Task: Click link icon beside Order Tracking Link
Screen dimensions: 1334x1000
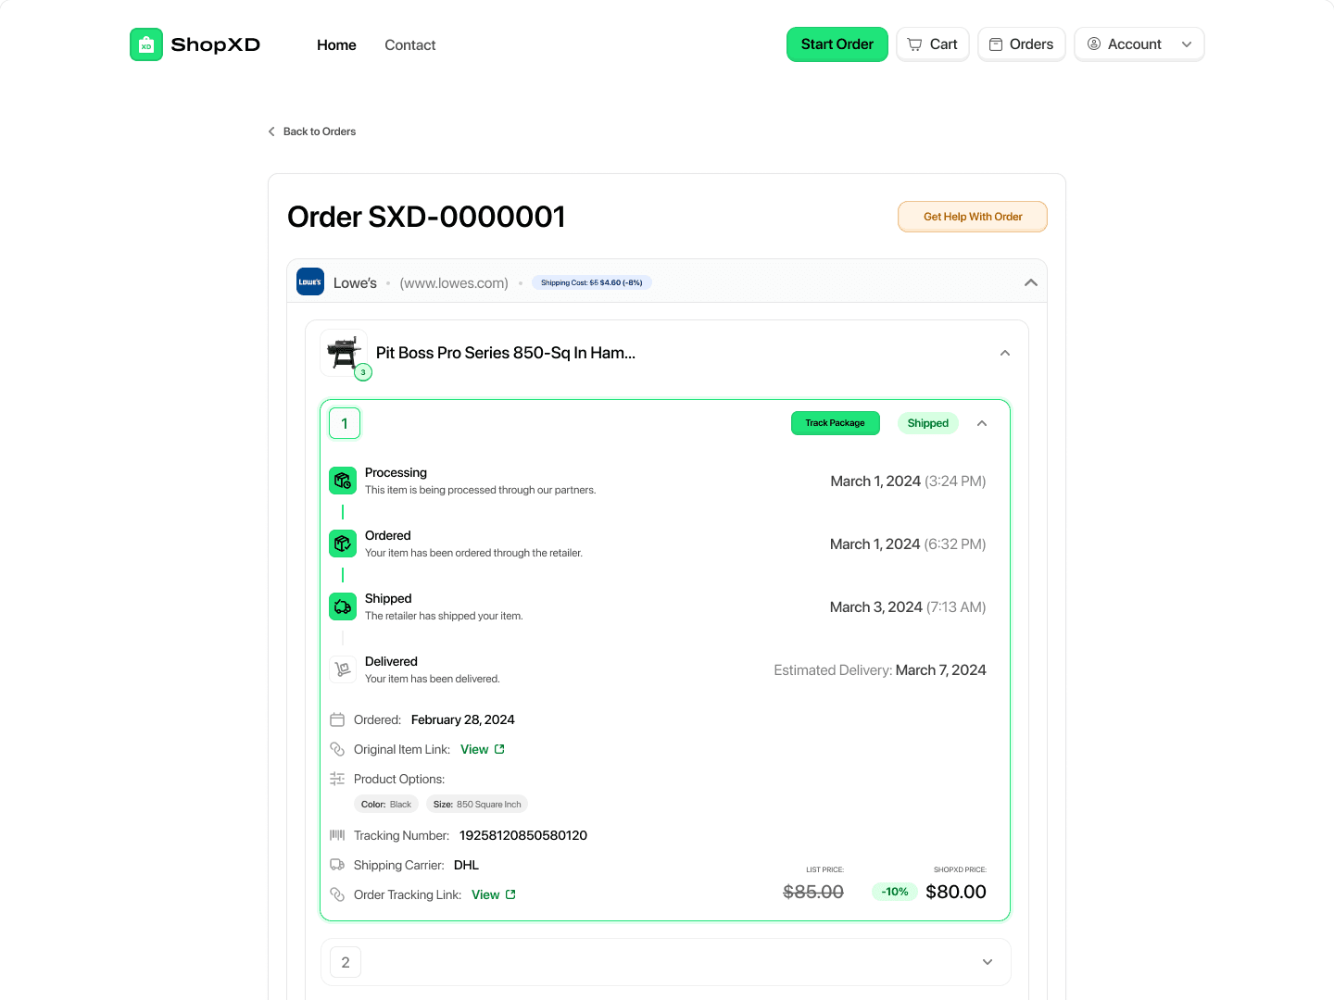Action: 337,894
